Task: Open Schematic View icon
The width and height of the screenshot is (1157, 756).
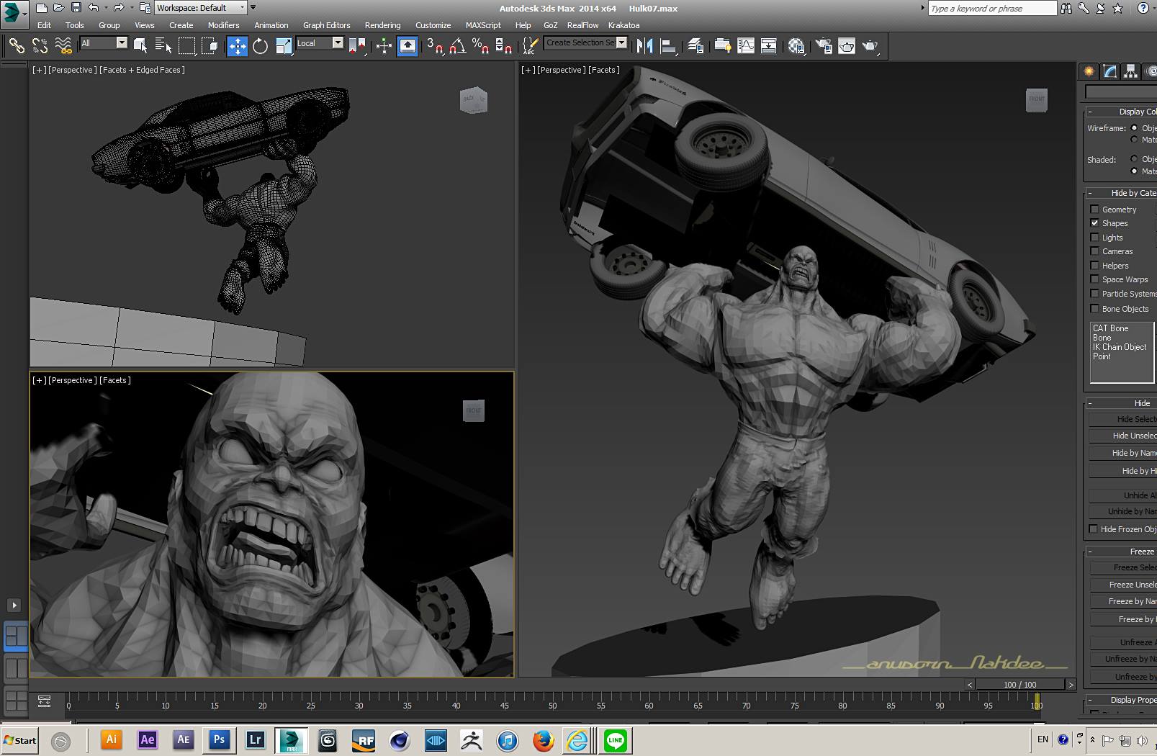Action: 769,46
